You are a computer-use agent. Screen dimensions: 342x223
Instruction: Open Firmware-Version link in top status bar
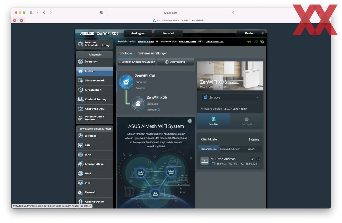(x=187, y=42)
